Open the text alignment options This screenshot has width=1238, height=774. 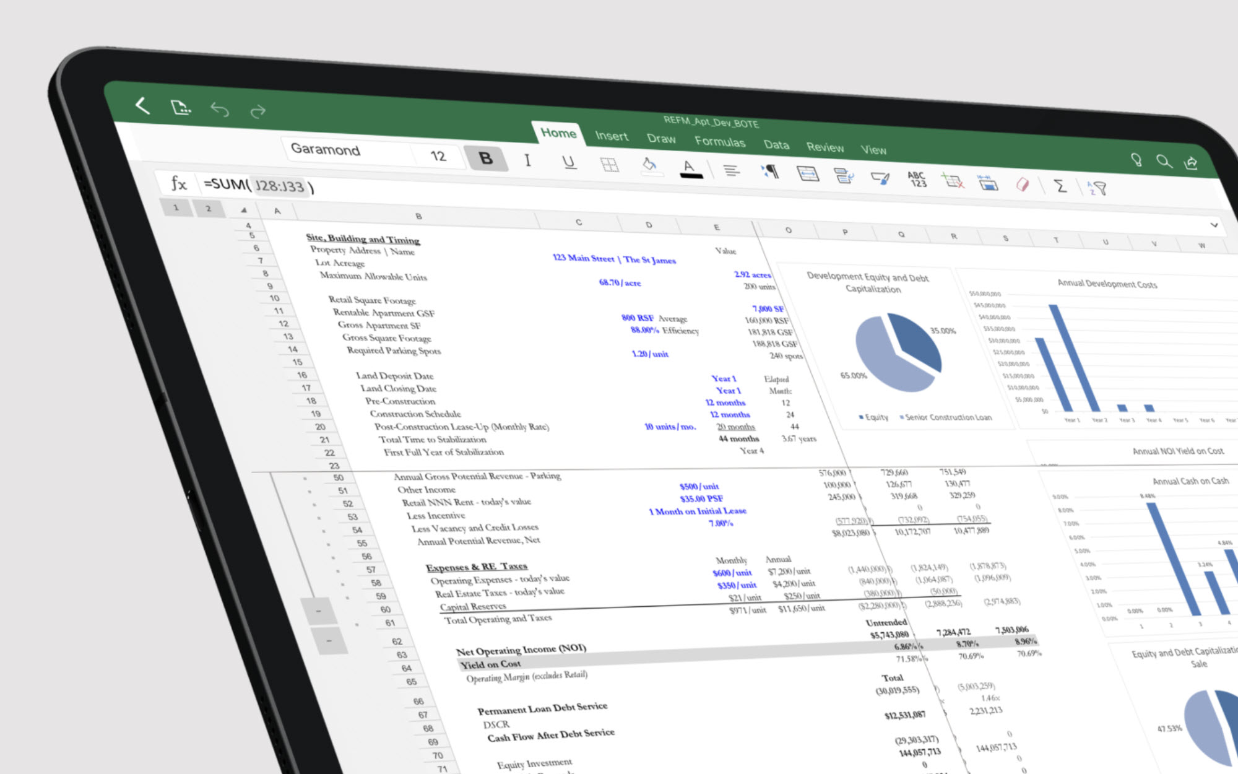(731, 170)
